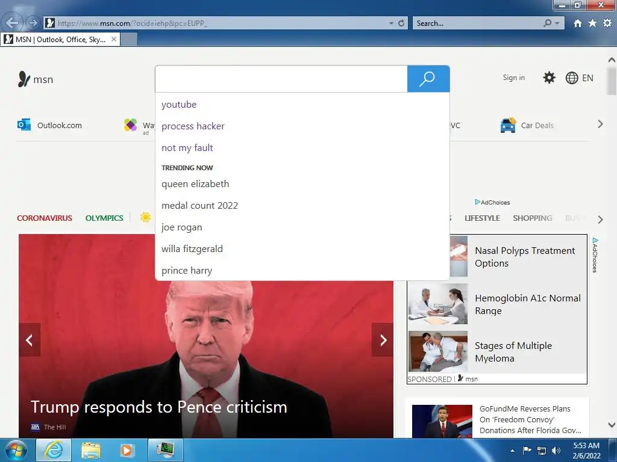
Task: Choose the process hacker suggestion
Action: (x=193, y=126)
